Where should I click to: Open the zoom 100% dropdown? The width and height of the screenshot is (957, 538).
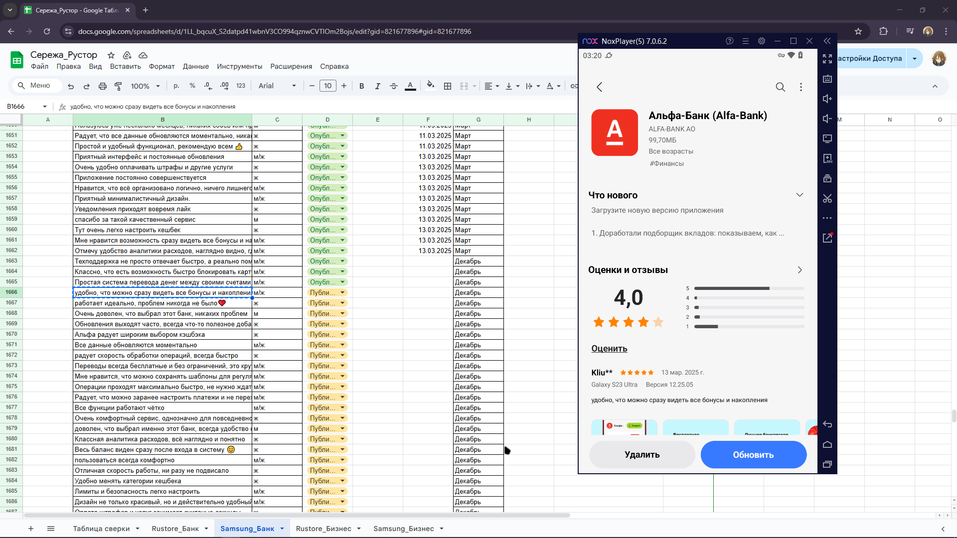(x=145, y=86)
